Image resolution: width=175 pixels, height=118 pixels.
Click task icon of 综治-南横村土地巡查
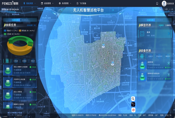(8, 70)
